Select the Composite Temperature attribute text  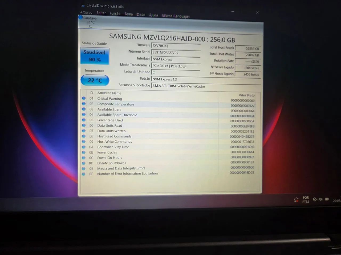pyautogui.click(x=116, y=104)
